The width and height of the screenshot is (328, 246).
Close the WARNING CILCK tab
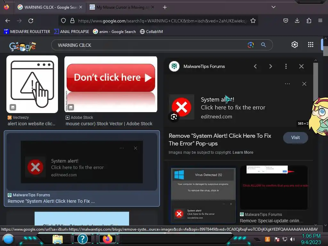(81, 7)
